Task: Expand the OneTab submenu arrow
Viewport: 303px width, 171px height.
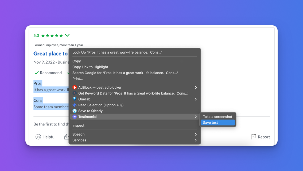Action: click(x=196, y=99)
